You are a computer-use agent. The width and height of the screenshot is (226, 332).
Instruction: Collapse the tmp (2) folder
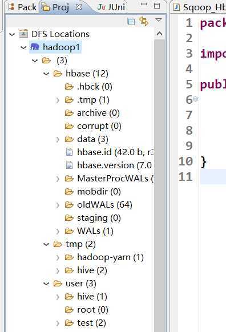[46, 244]
